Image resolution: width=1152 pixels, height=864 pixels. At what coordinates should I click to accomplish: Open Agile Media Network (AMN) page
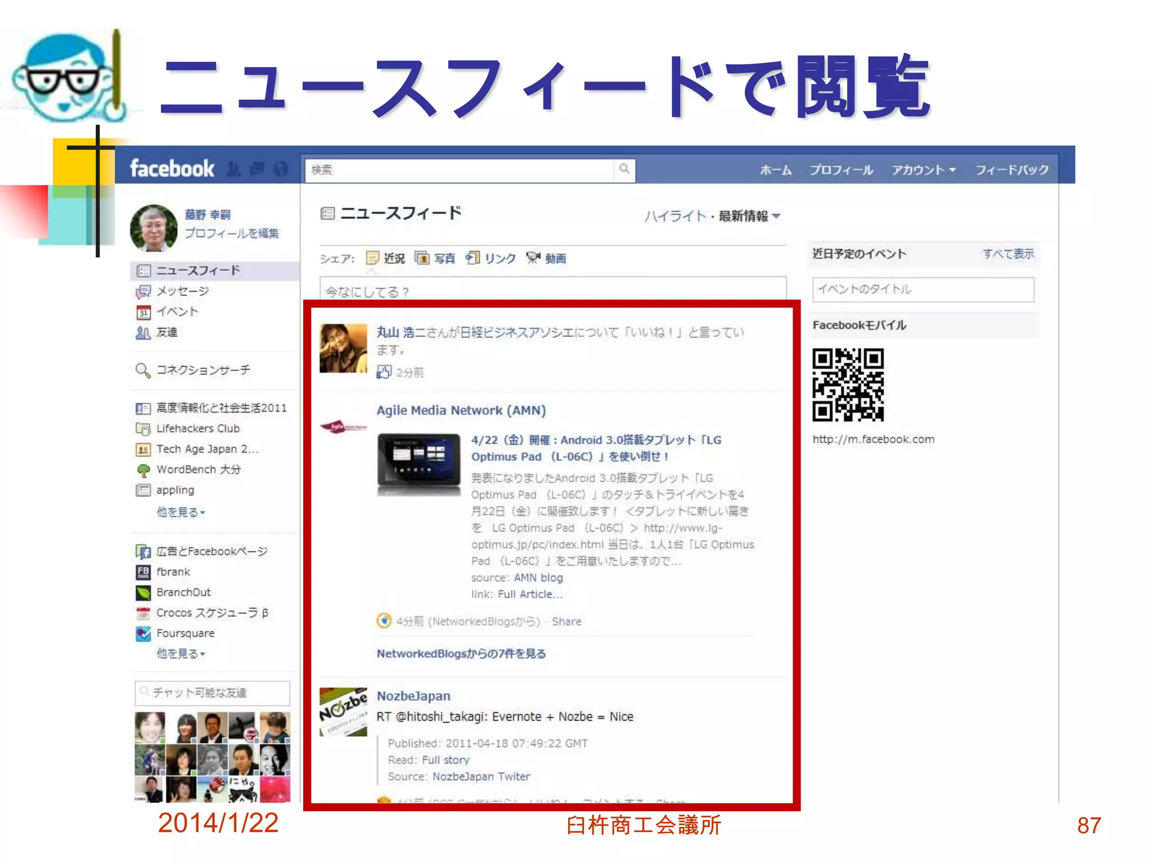click(461, 410)
